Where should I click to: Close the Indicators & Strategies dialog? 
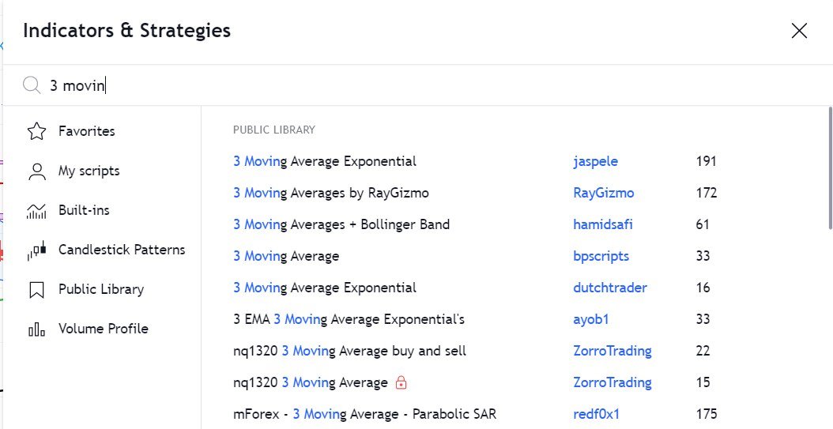(x=799, y=31)
